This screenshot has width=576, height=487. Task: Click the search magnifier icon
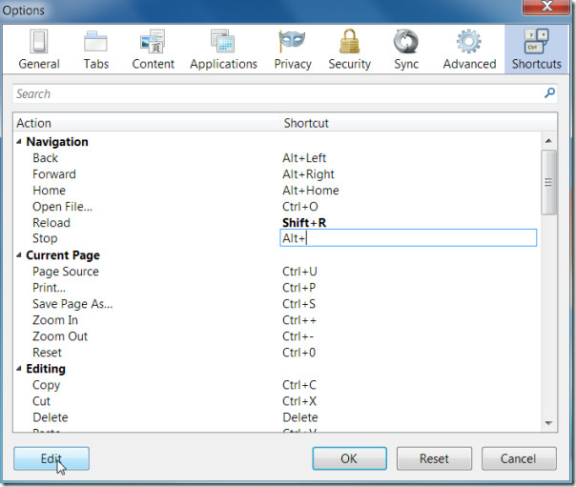pyautogui.click(x=548, y=93)
